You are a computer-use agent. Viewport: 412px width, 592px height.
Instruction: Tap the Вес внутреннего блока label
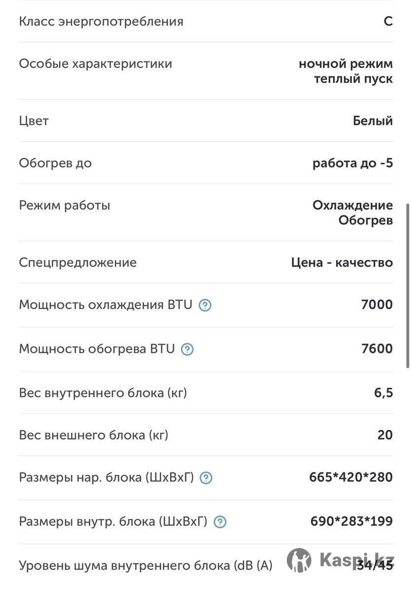pyautogui.click(x=103, y=393)
